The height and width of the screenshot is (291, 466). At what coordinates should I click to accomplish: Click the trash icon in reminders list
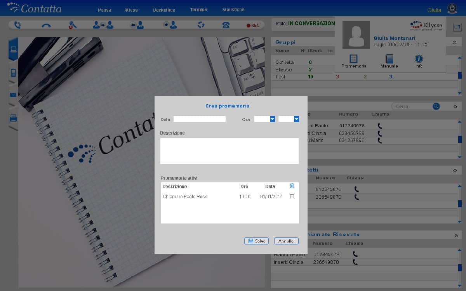pos(292,186)
